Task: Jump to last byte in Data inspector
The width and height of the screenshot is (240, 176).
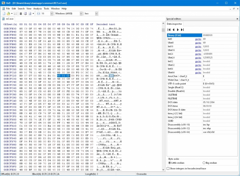Action: click(182, 30)
